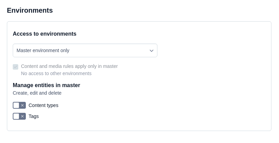
Task: Open the Master environment only dropdown
Action: tap(85, 50)
